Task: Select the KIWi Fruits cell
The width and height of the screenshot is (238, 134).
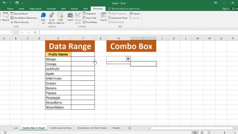Action: (x=58, y=79)
